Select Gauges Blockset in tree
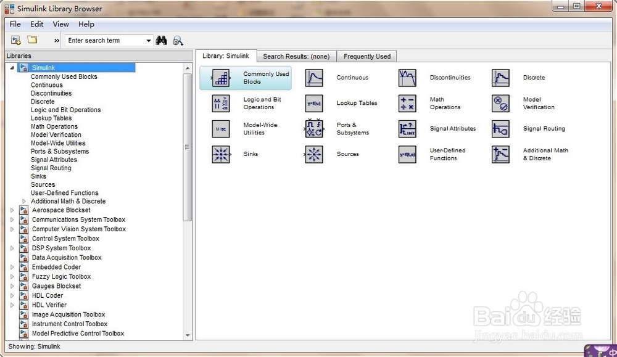Viewport: 617px width, 357px height. (56, 286)
